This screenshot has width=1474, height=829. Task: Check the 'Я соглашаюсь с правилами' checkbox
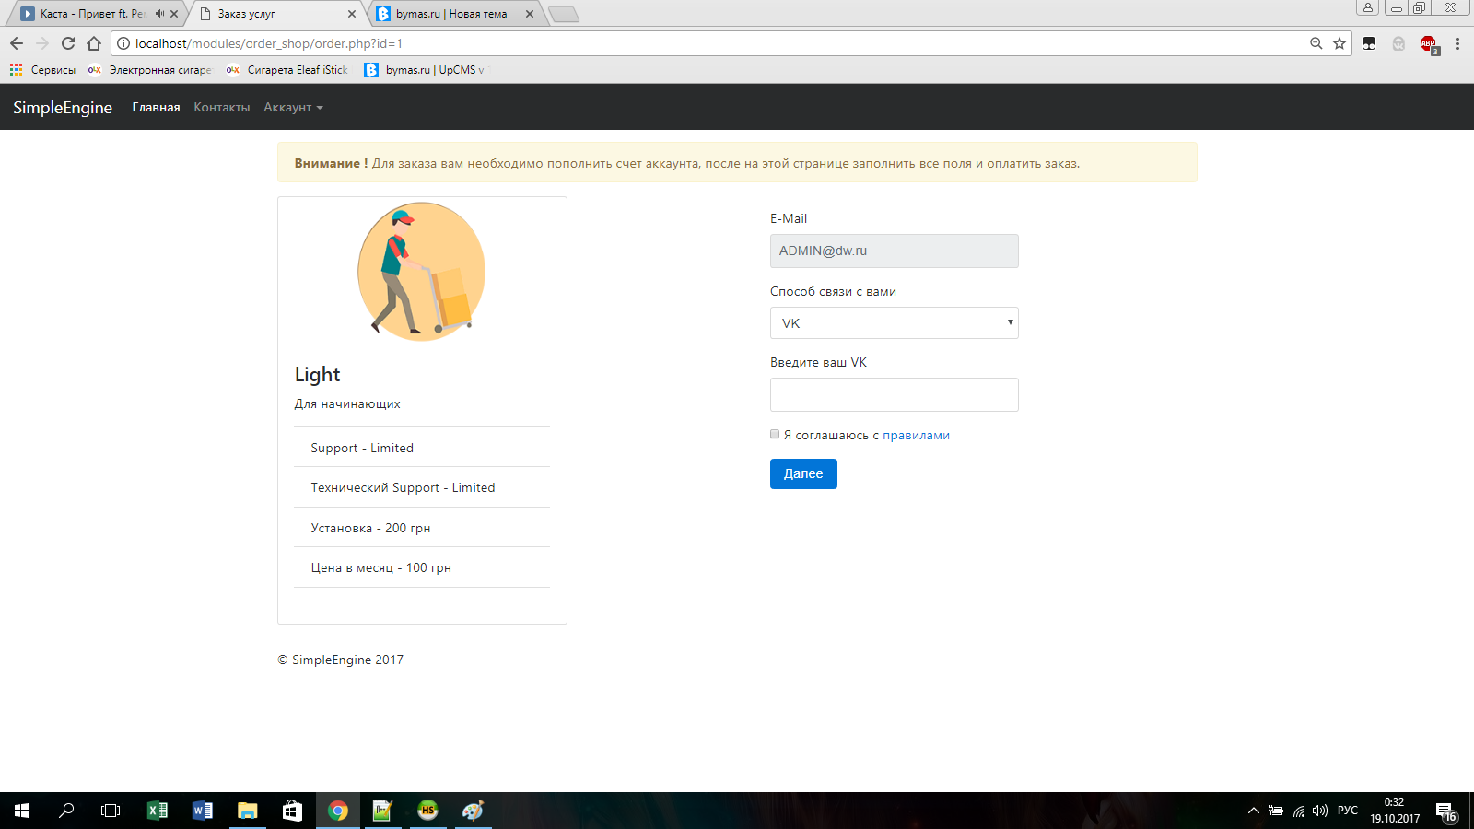pyautogui.click(x=775, y=434)
